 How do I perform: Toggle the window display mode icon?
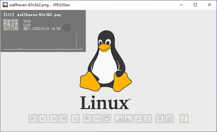pos(107,119)
